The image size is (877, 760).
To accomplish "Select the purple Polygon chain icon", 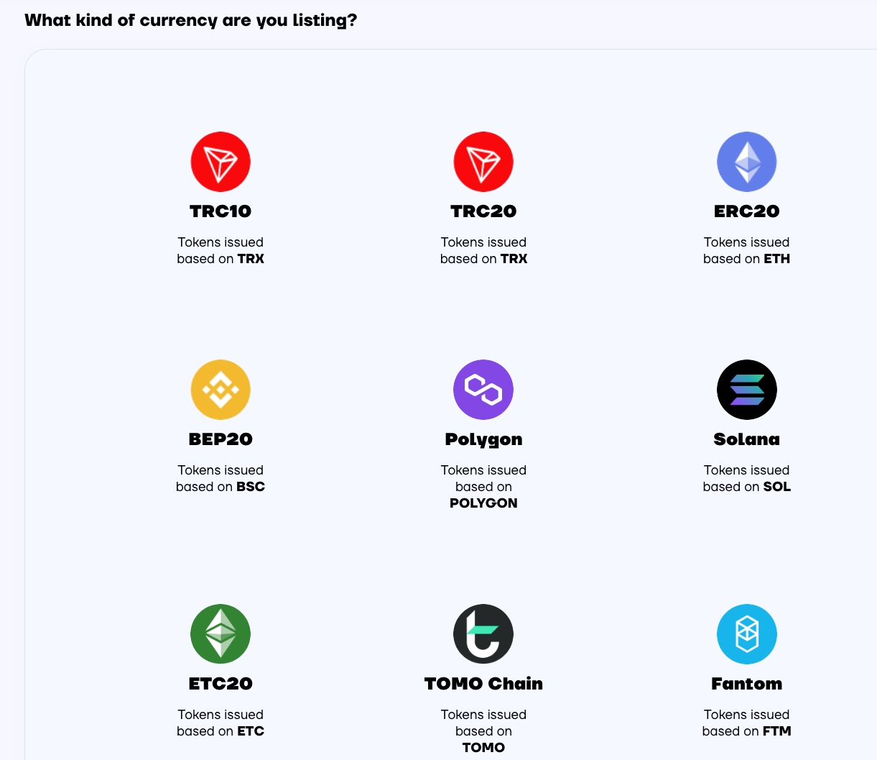I will (x=483, y=390).
